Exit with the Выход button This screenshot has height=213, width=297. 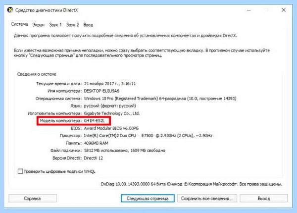[x=264, y=199]
